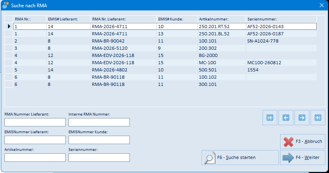
Task: Select cell 500.501
Action: tap(222, 70)
